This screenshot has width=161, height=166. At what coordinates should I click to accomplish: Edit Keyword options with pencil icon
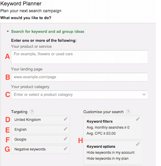[138, 144]
